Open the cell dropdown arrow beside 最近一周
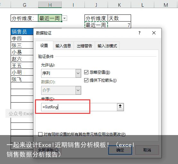The height and width of the screenshot is (164, 178). click(65, 18)
